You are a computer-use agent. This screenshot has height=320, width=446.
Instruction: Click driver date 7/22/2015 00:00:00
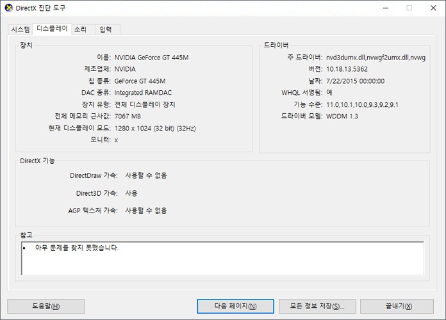355,81
